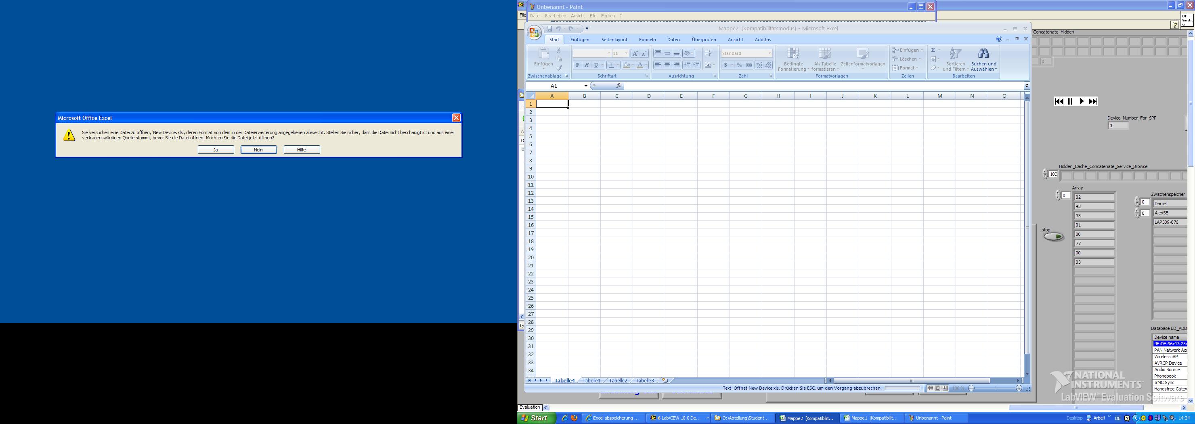This screenshot has height=424, width=1195.
Task: Switch to the Einfügen ribbon tab
Action: click(x=580, y=40)
